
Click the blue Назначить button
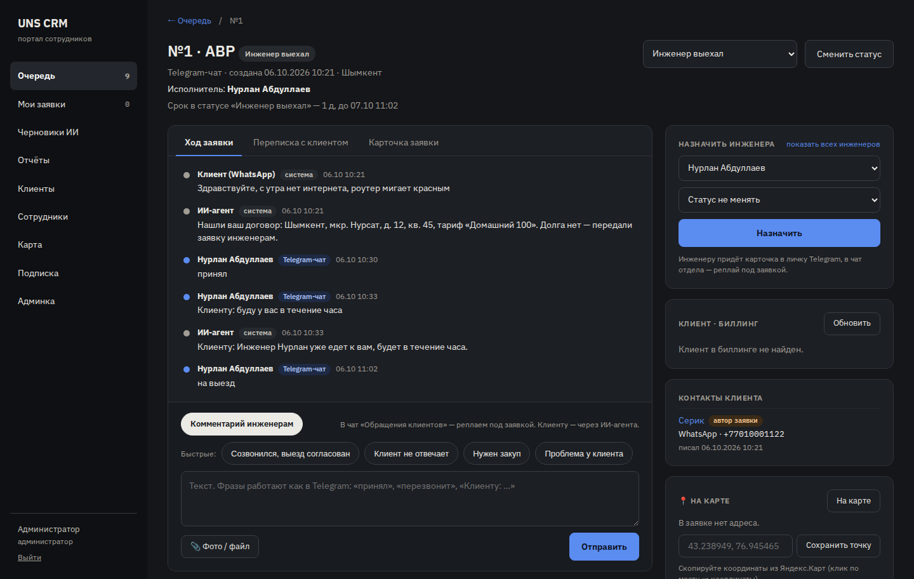tap(779, 233)
